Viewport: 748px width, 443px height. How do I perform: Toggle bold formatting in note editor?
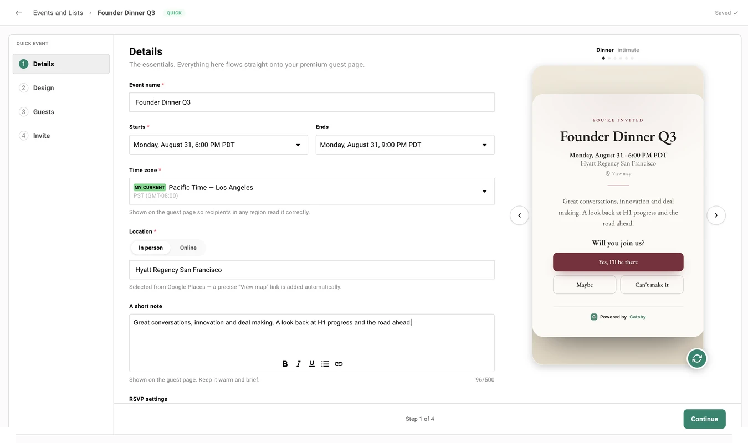point(285,364)
